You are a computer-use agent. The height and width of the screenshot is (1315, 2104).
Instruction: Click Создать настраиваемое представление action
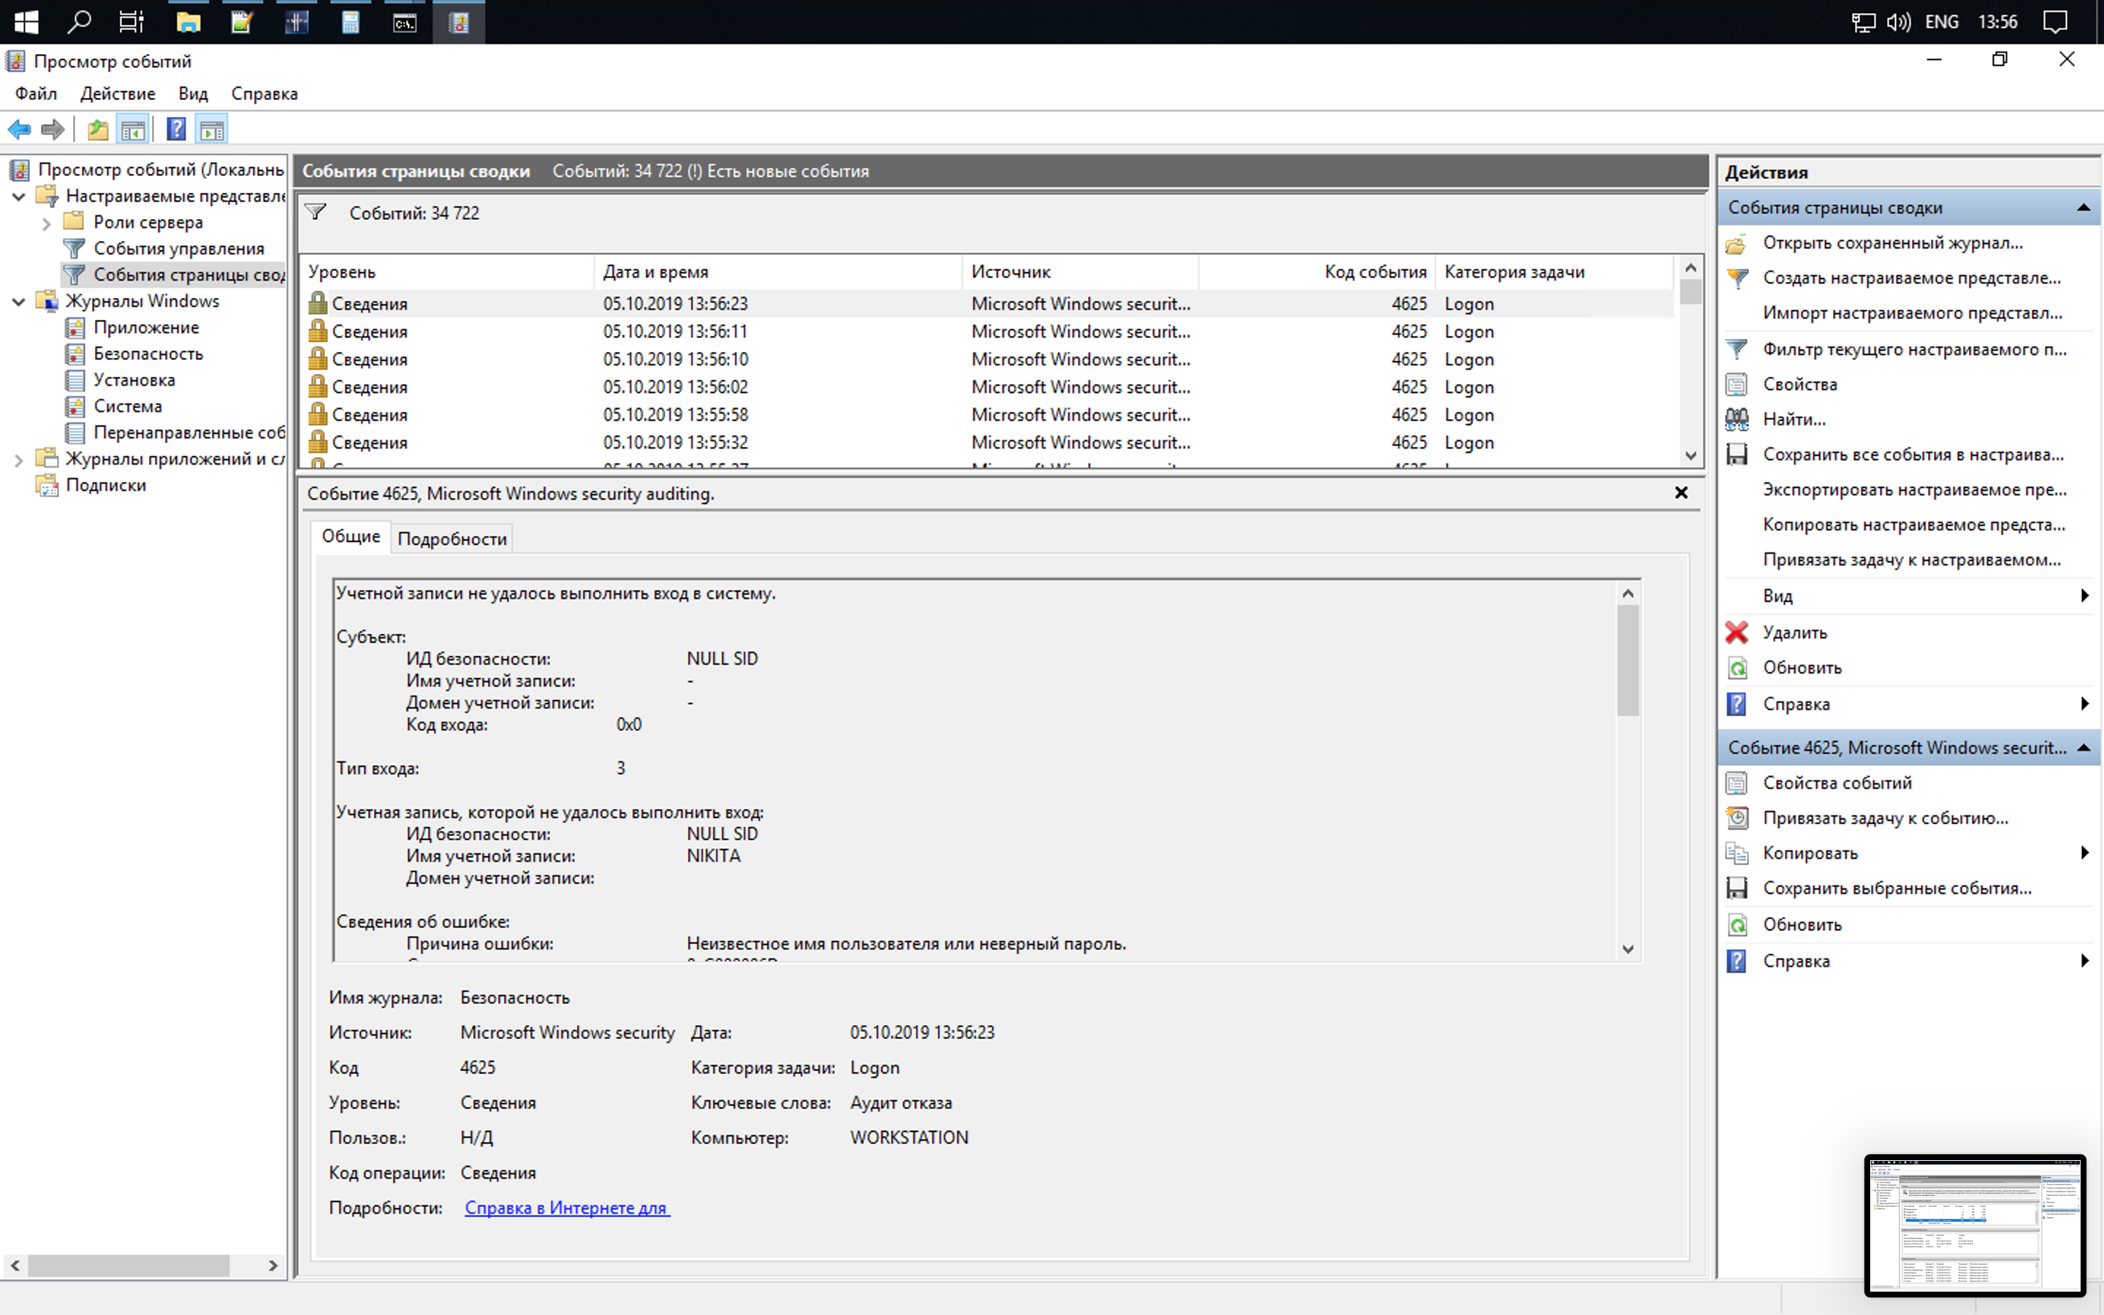1912,278
